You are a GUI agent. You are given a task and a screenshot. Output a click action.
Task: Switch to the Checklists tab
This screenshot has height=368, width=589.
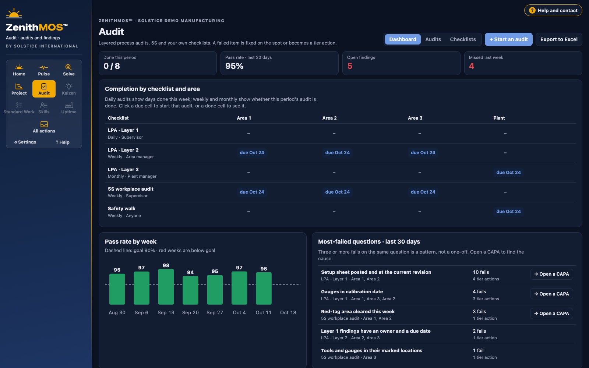click(463, 39)
